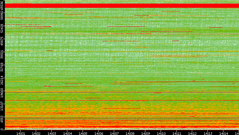Click the 14:01 time axis label
The image size is (239, 135).
[20, 133]
